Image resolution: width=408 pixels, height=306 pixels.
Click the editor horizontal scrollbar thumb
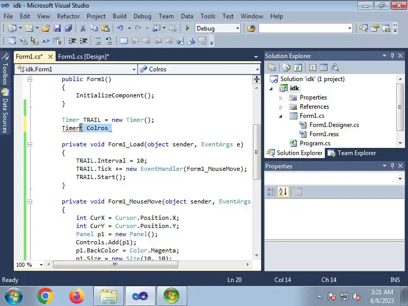(115, 265)
